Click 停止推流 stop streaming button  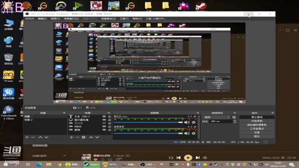click(x=257, y=117)
